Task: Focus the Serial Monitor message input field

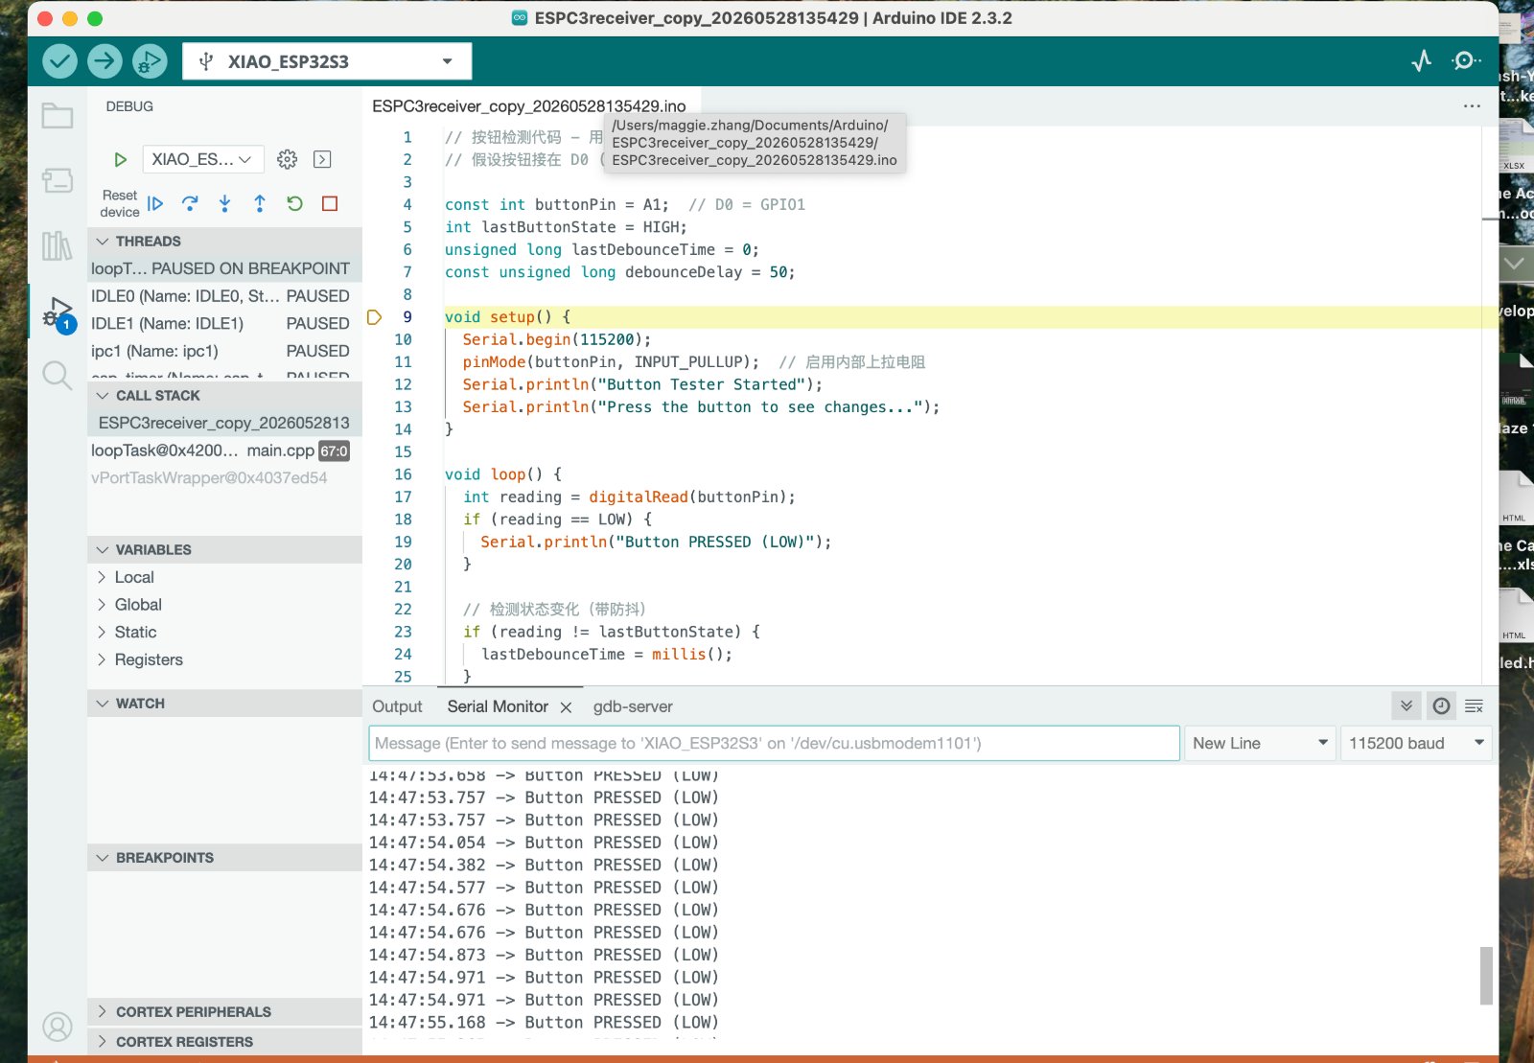Action: [x=774, y=743]
